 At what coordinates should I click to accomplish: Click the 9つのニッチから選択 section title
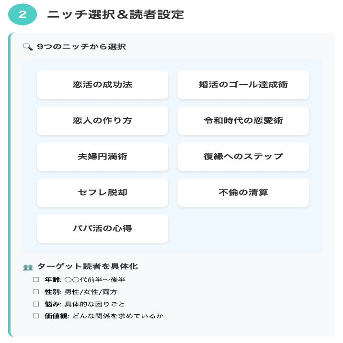pyautogui.click(x=81, y=47)
